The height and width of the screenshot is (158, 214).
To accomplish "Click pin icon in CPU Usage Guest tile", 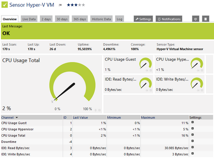I will pyautogui.click(x=147, y=70).
